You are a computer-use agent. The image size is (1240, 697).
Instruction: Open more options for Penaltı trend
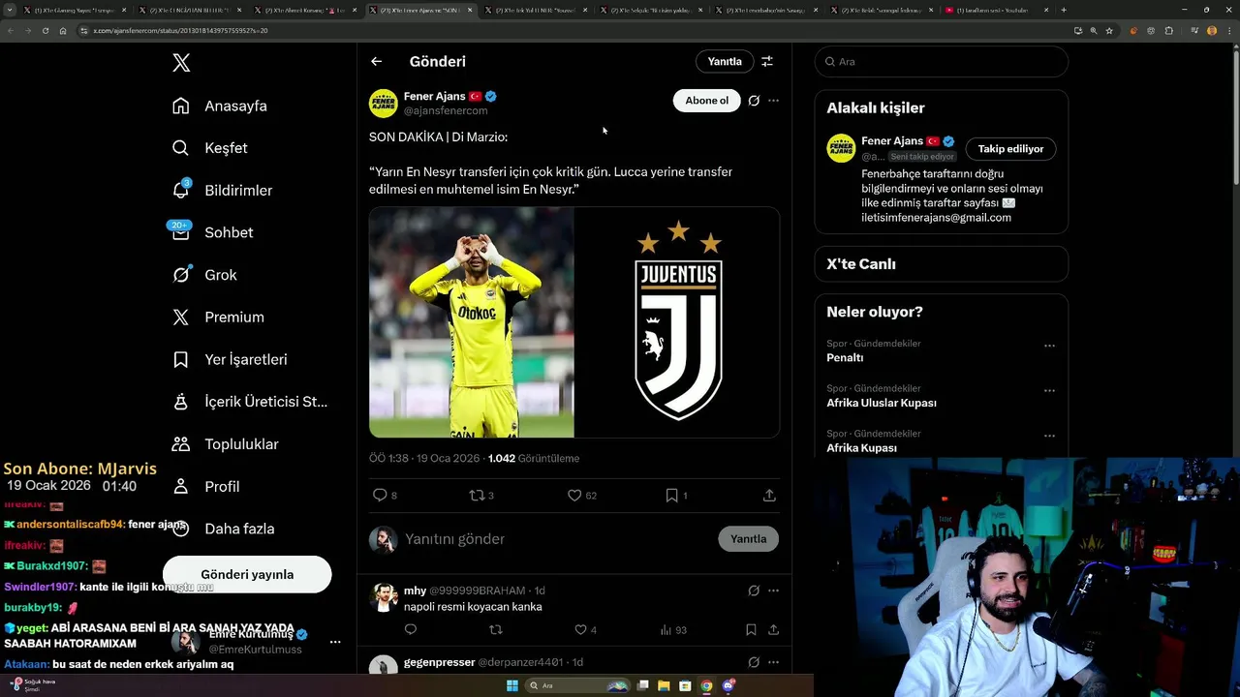coord(1049,346)
